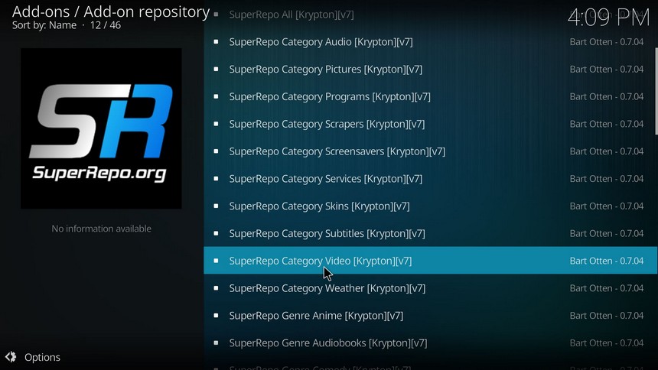Open SuperRepo Category Skins repository

point(430,206)
